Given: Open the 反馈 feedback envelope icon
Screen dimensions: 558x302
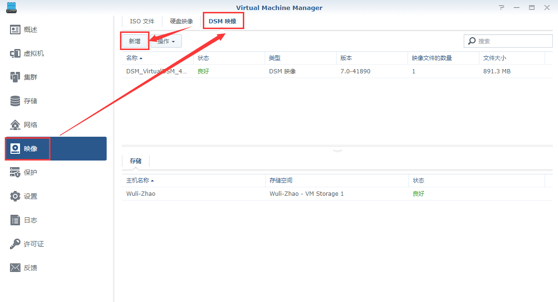Looking at the screenshot, I should 15,267.
